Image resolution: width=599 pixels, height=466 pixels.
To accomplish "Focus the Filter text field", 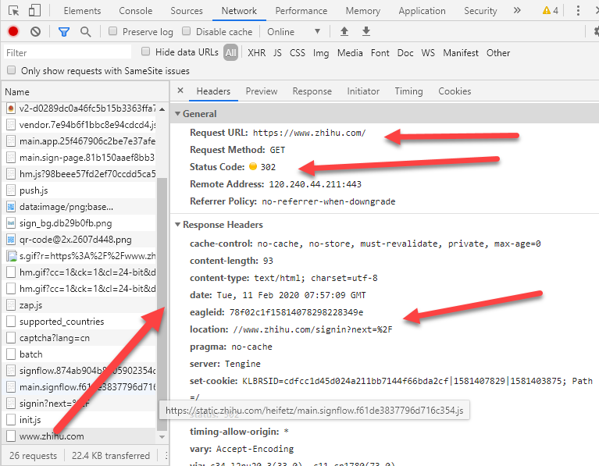I will tap(67, 52).
